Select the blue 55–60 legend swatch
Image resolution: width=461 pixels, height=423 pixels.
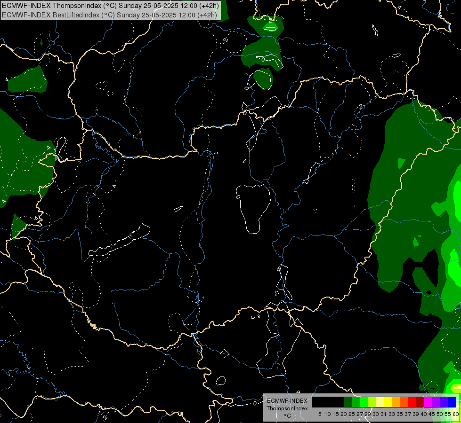tap(452, 402)
